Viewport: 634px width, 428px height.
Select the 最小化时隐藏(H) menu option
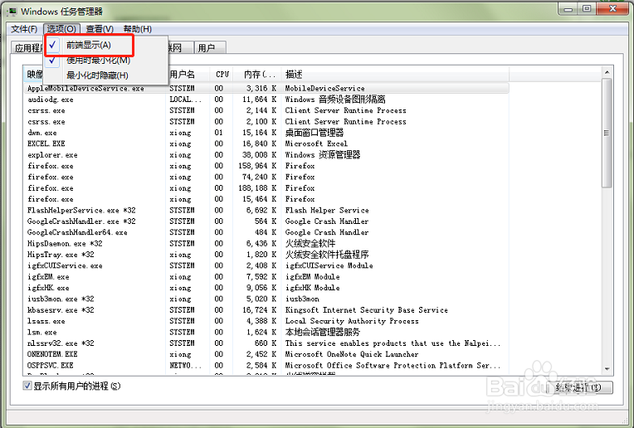click(106, 75)
